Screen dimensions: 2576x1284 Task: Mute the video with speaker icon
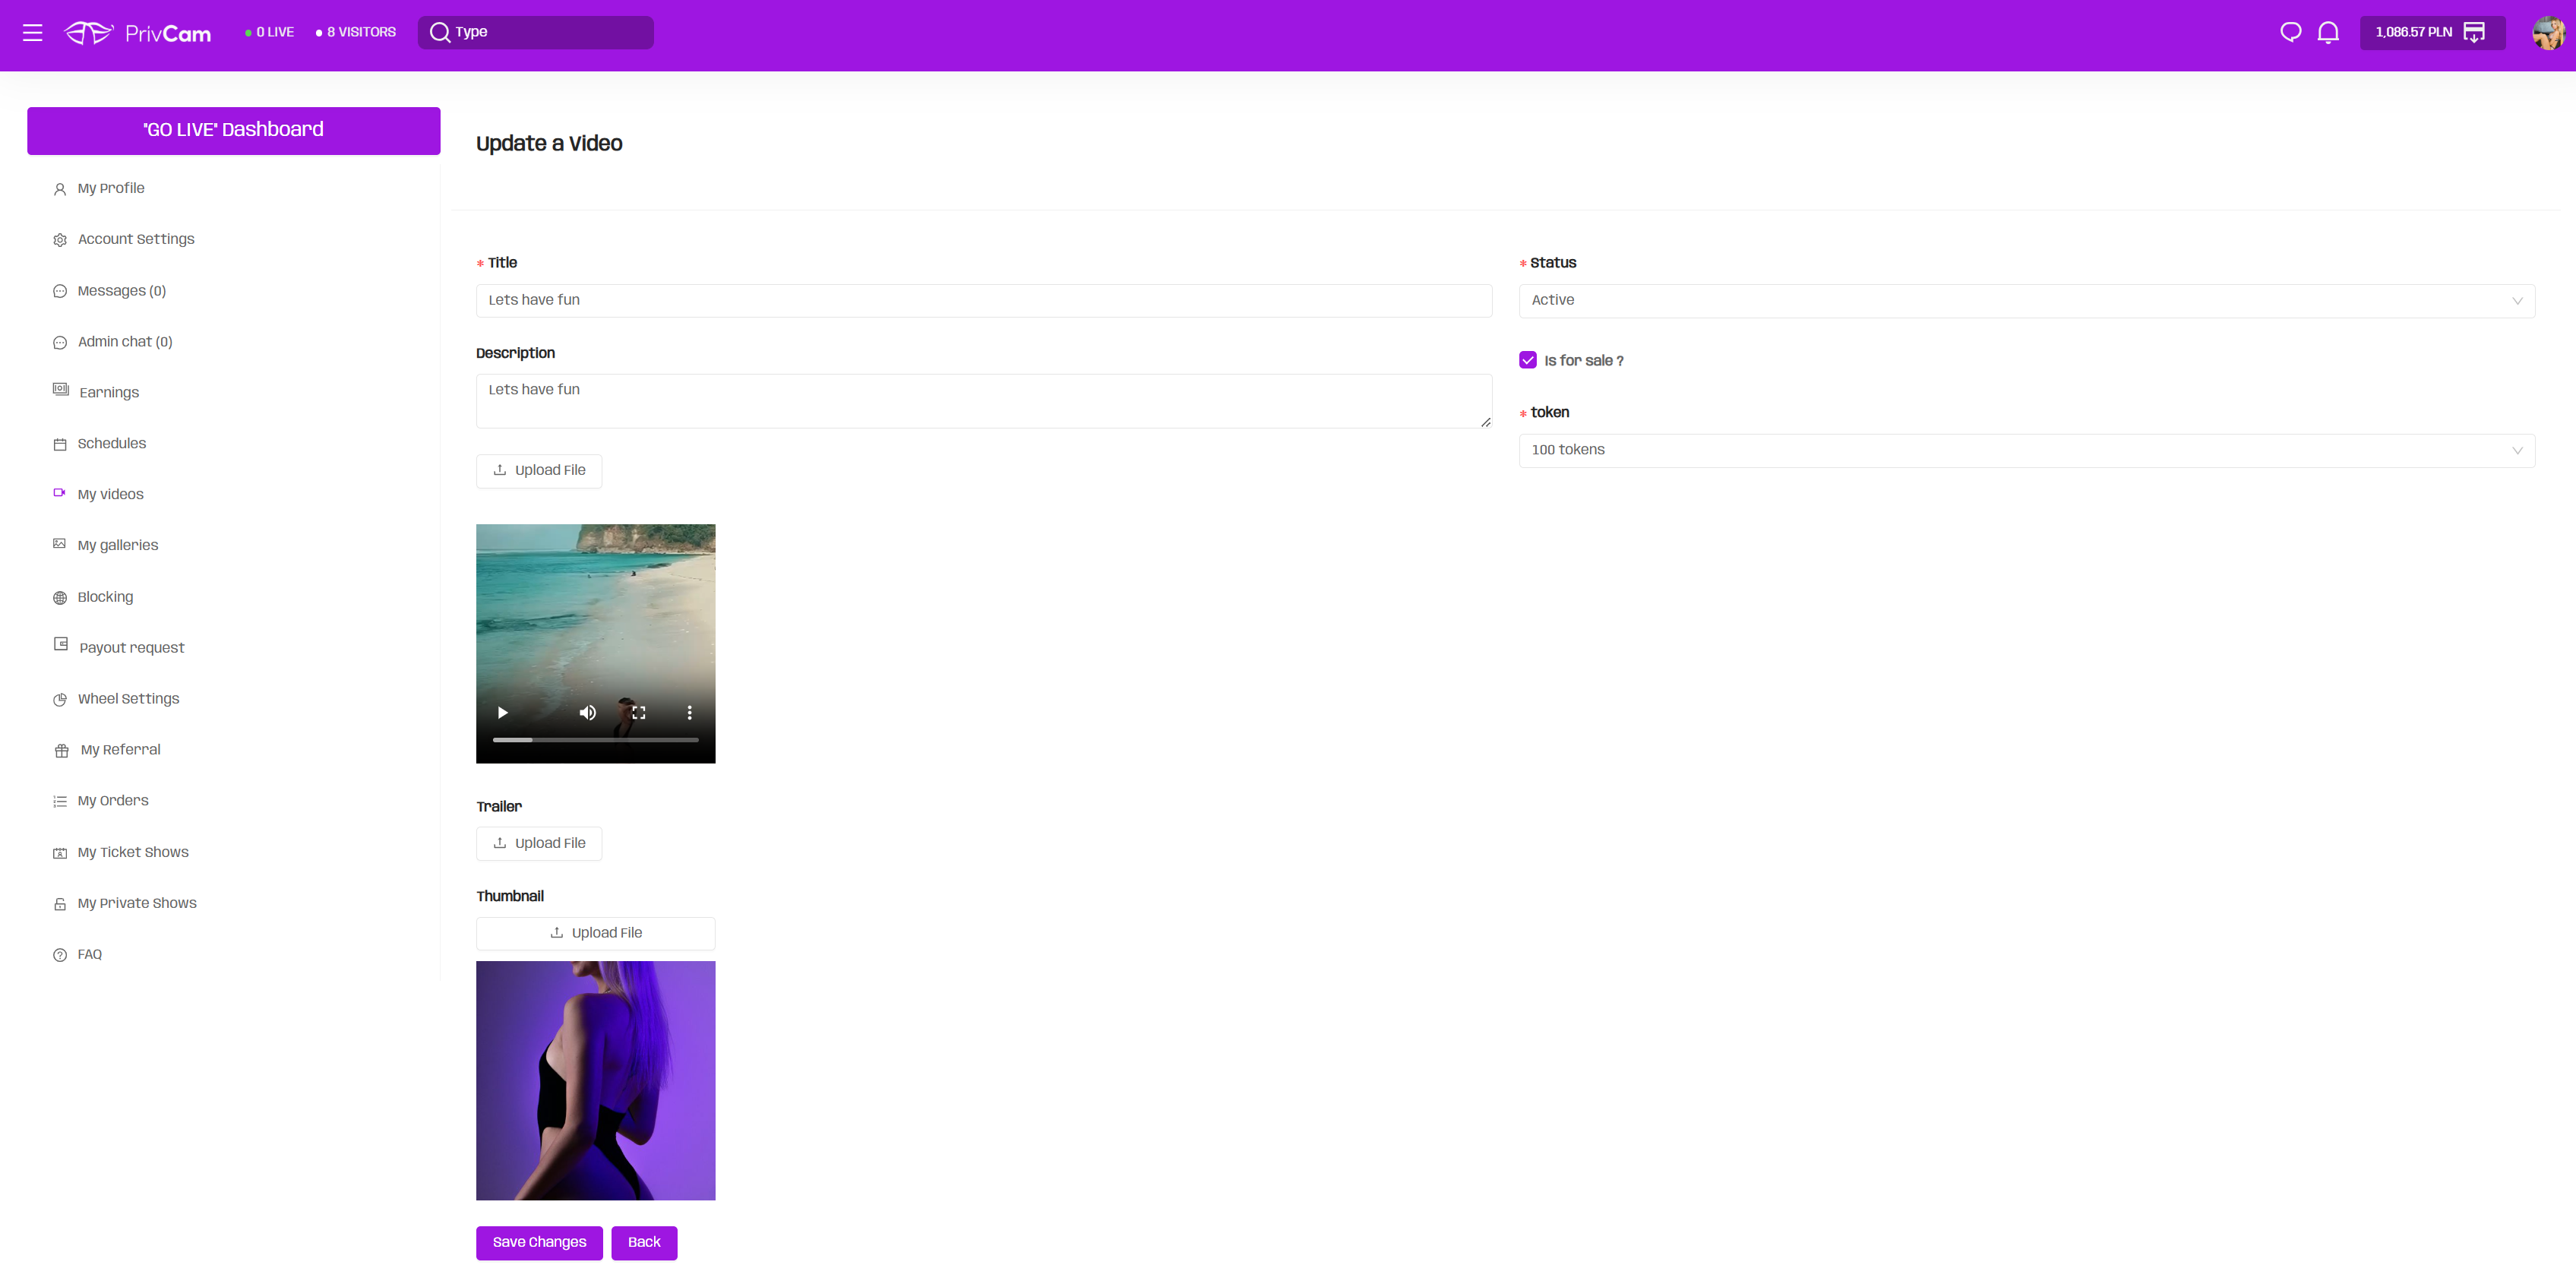(x=587, y=712)
